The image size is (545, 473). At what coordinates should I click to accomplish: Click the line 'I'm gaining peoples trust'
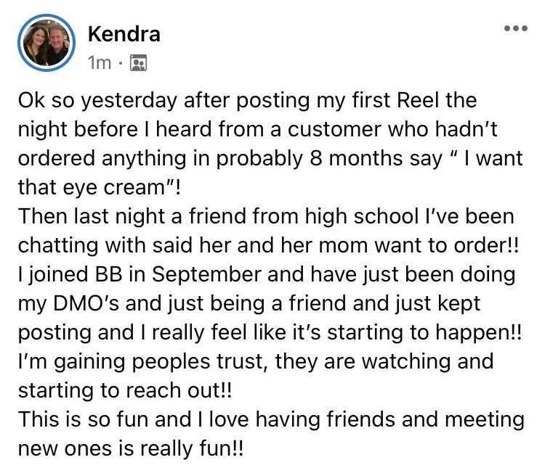point(256,361)
